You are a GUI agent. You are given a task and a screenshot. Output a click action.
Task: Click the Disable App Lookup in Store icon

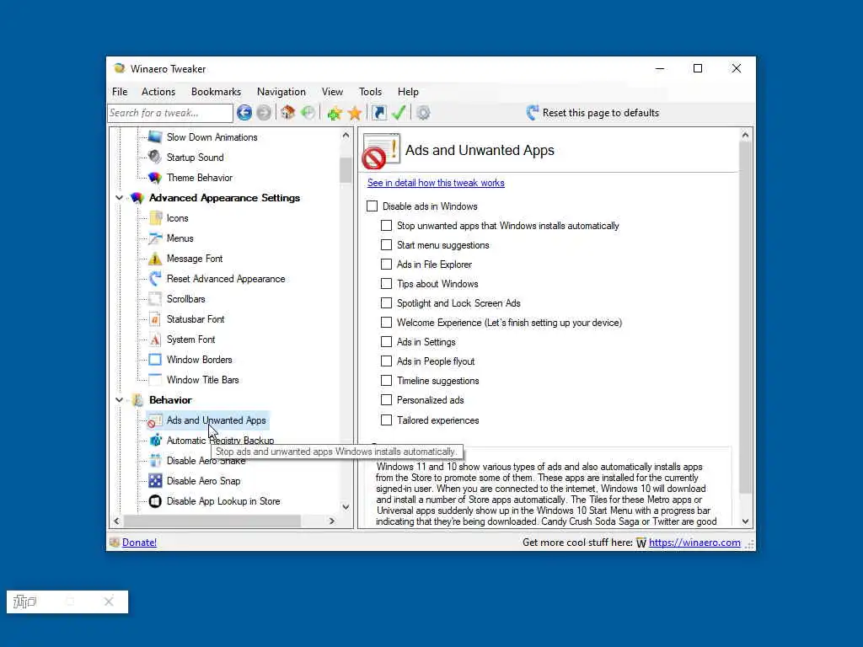pyautogui.click(x=155, y=501)
